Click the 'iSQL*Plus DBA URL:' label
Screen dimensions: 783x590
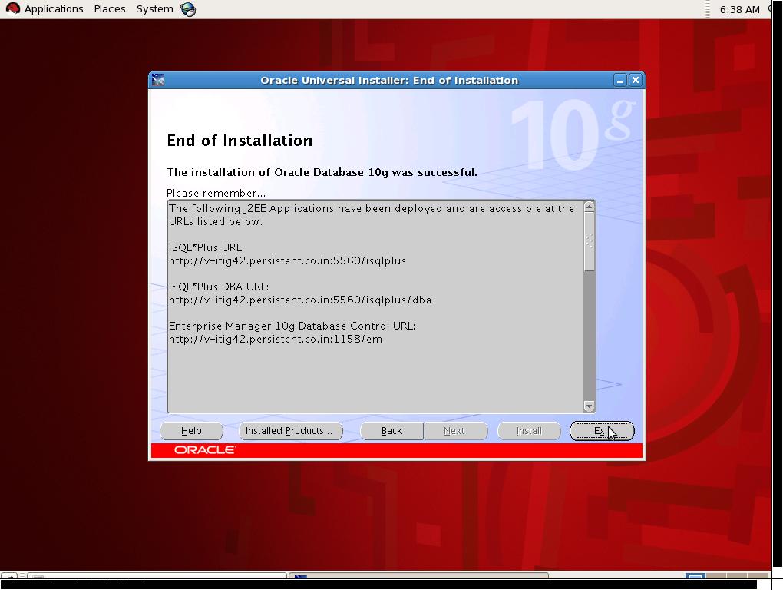(x=219, y=287)
